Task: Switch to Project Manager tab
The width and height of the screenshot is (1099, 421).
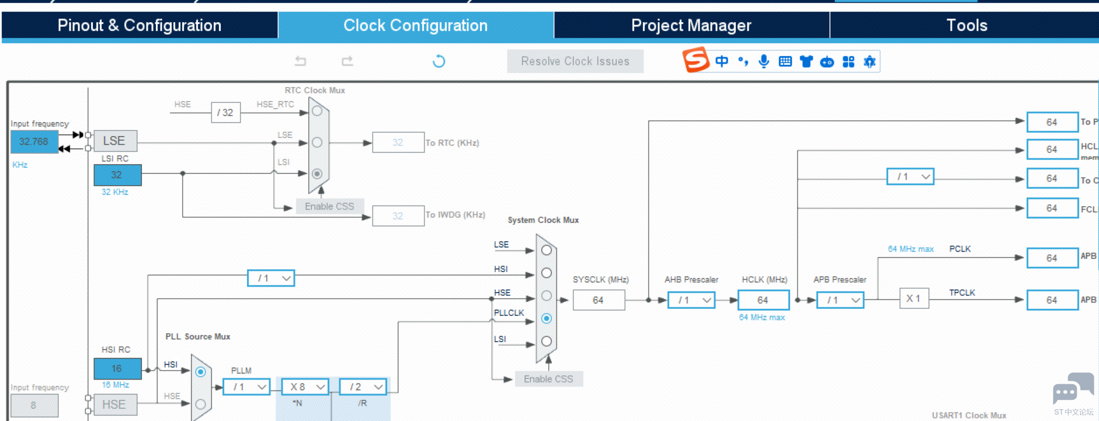Action: [x=691, y=25]
